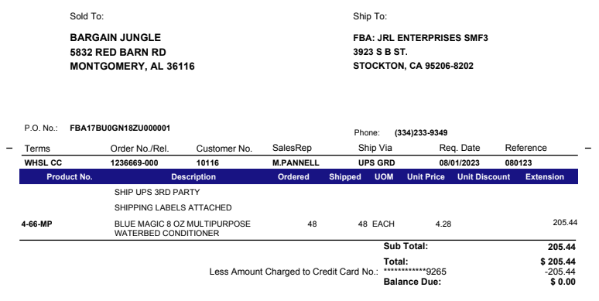Click the UPS GRD ship via value
This screenshot has width=599, height=301.
point(377,162)
